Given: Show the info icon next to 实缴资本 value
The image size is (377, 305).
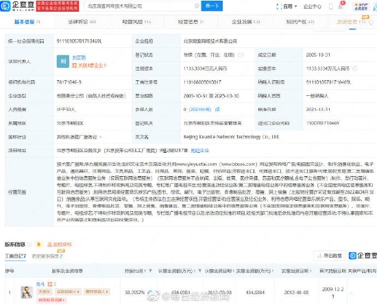Looking at the screenshot, I should tap(354, 69).
